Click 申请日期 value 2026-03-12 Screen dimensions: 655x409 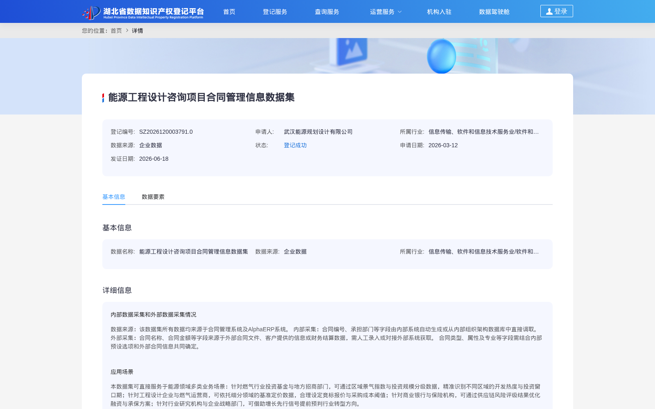[443, 145]
